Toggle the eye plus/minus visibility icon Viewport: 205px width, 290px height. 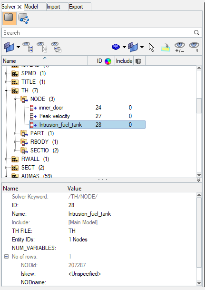[180, 47]
